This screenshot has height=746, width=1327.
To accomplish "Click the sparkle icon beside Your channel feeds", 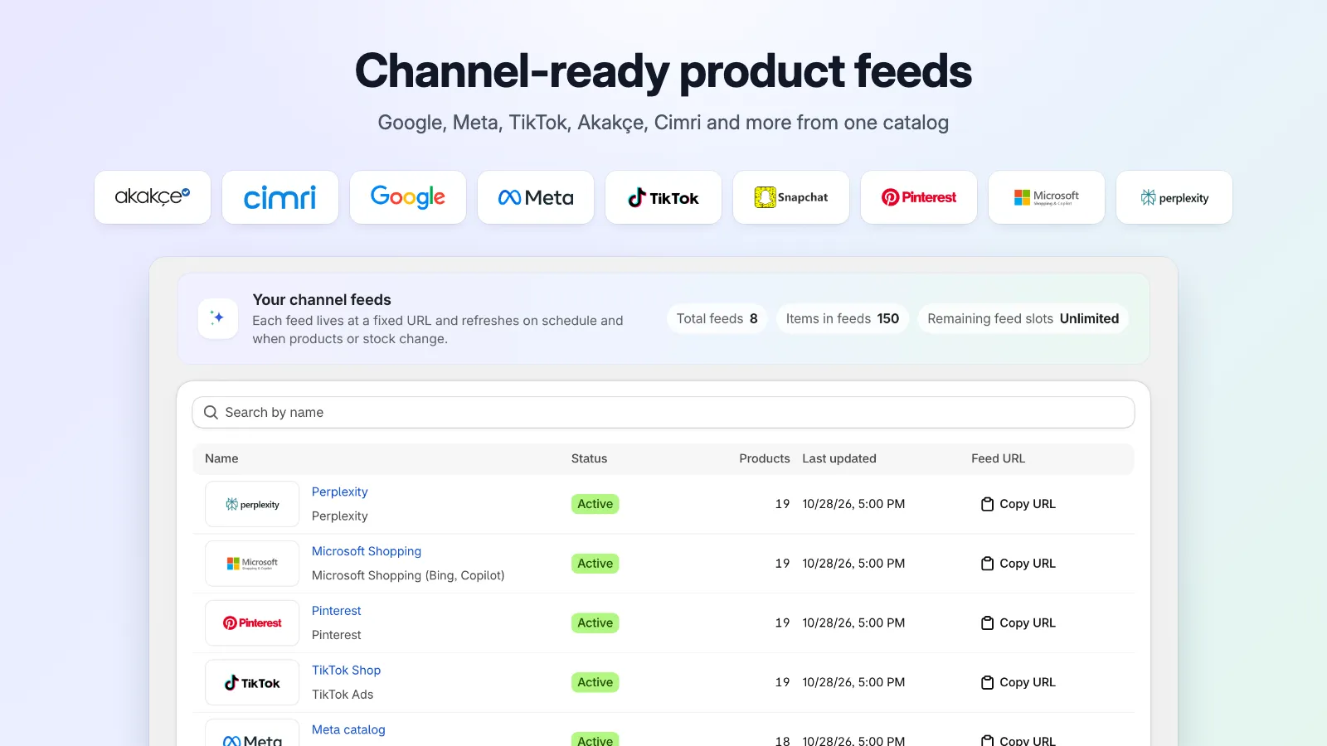I will tap(218, 318).
